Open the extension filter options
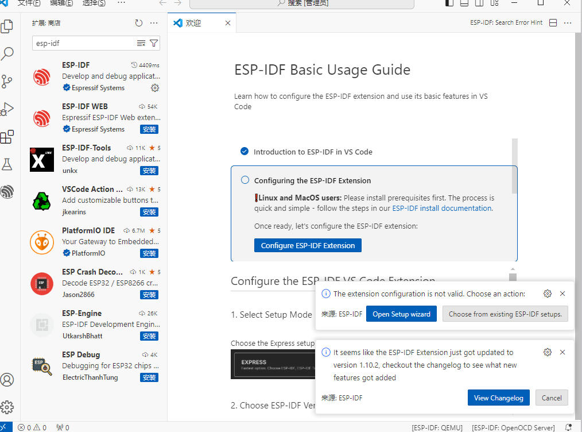582x432 pixels. [154, 43]
